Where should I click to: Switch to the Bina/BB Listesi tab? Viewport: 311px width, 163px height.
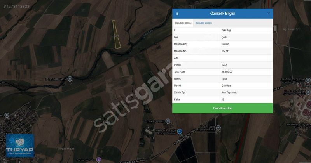[x=203, y=23]
